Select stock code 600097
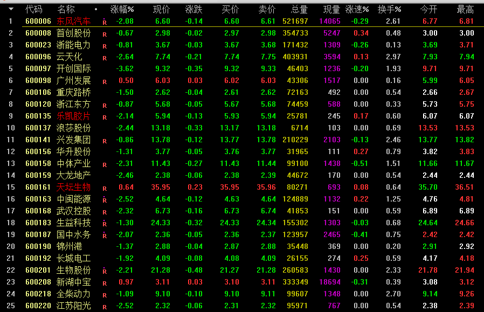 38,68
